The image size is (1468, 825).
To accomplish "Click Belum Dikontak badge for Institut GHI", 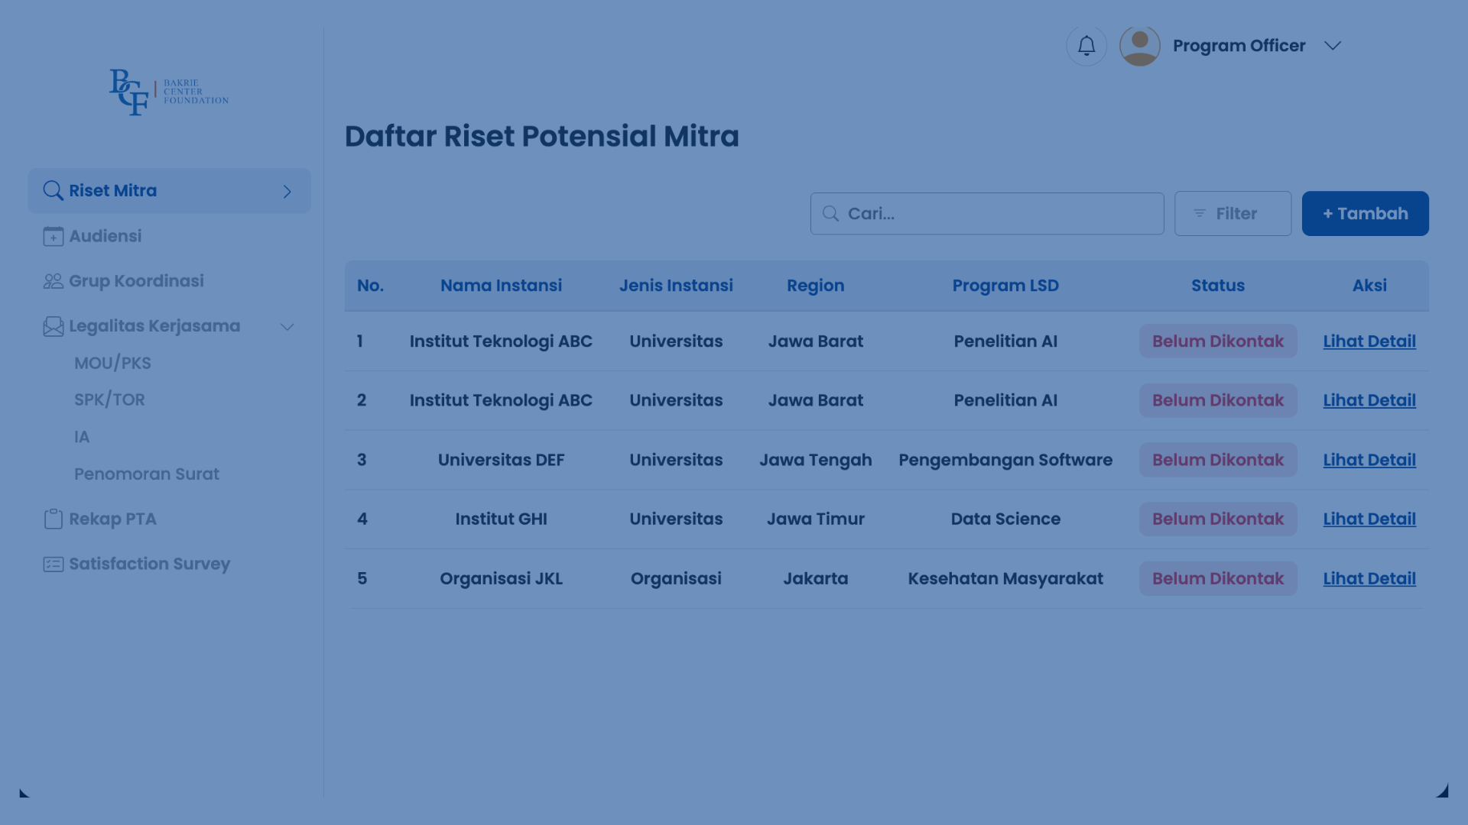I will pos(1218,519).
